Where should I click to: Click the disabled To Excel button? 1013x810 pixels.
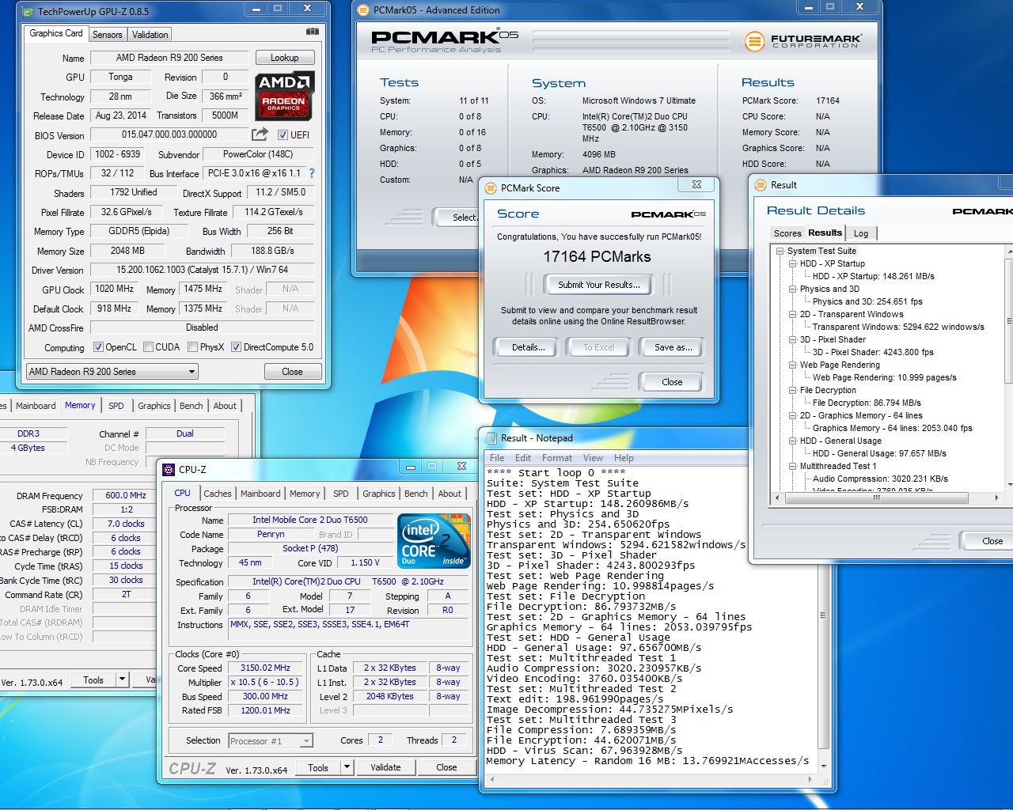(599, 347)
